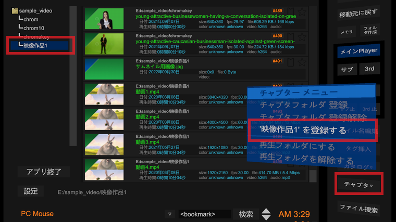Click the #490 index number

coord(277,36)
